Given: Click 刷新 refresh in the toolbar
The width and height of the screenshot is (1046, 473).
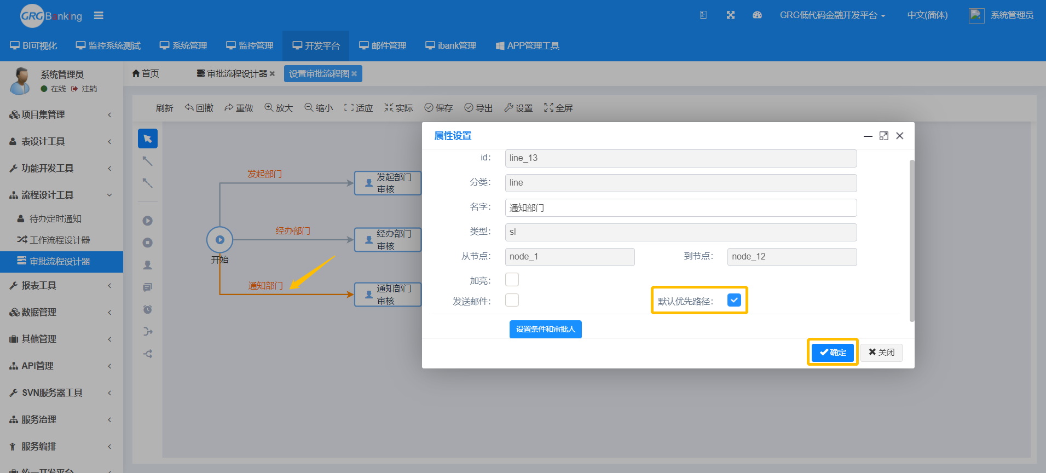Looking at the screenshot, I should coord(164,108).
